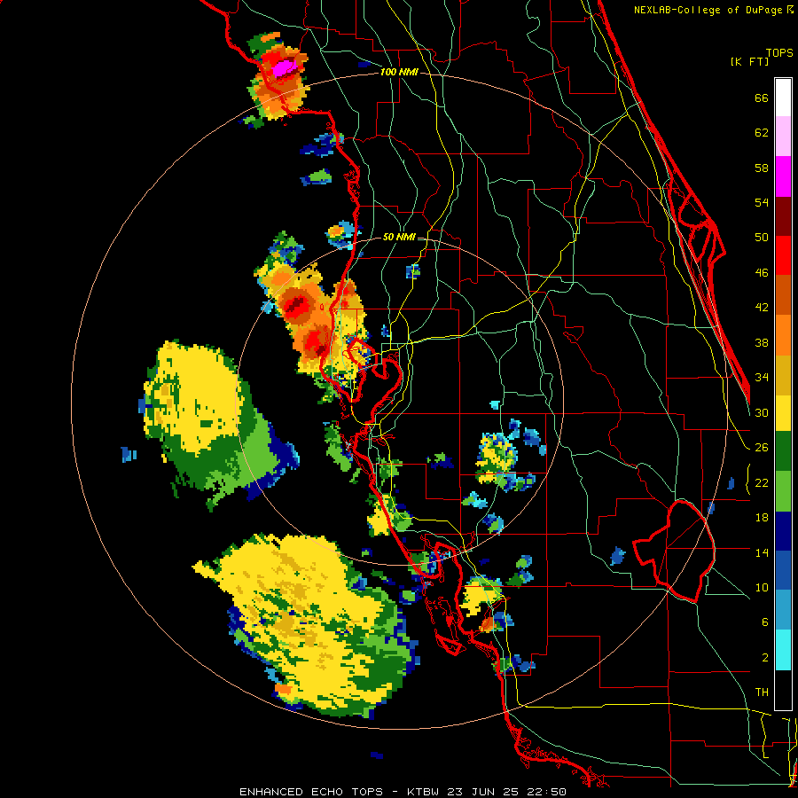The width and height of the screenshot is (798, 798).
Task: Click the 50 legend value
Action: pyautogui.click(x=762, y=238)
